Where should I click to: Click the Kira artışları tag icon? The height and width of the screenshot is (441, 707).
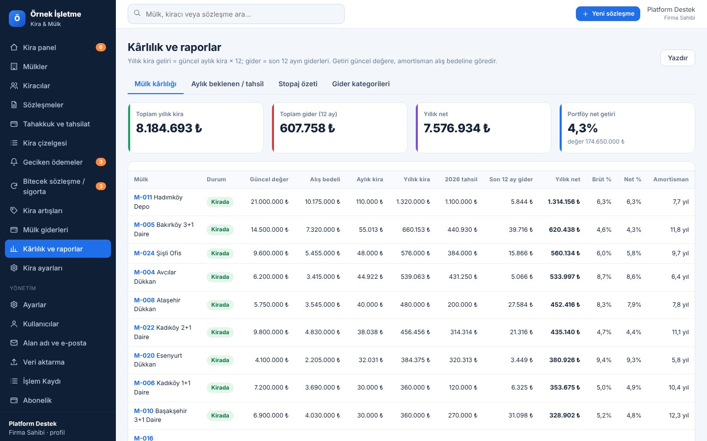pos(14,211)
